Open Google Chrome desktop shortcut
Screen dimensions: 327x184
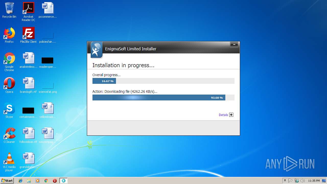[x=9, y=62]
